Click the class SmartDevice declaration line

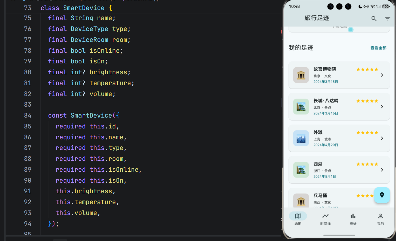point(76,8)
